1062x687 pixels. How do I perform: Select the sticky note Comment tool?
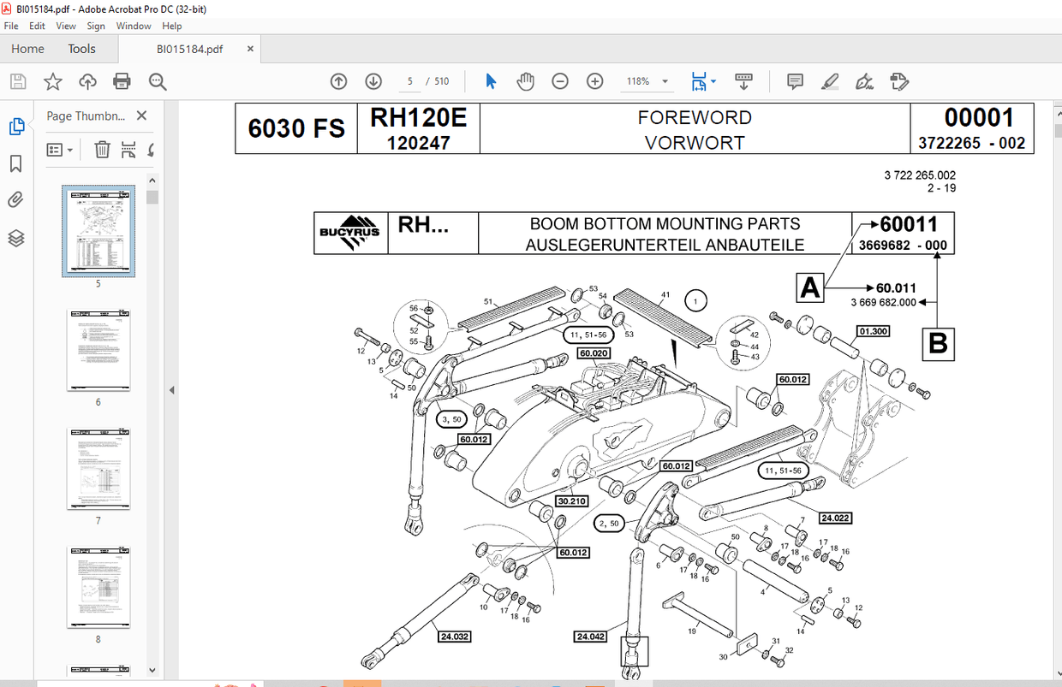pyautogui.click(x=795, y=80)
